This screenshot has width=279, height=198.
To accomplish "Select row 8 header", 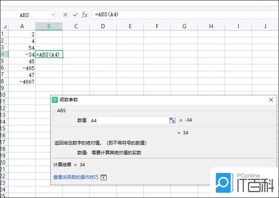I will pos(4,81).
